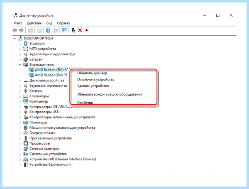Collapse the DESKTOP-OP795L4 root node
This screenshot has width=249, height=189.
pyautogui.click(x=15, y=38)
